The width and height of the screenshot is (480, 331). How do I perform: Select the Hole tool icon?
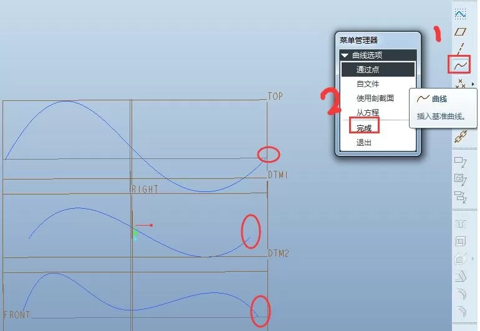(461, 224)
